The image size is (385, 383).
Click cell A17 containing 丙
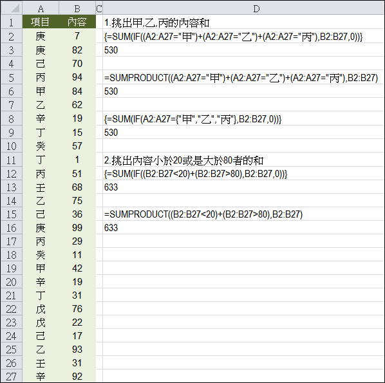point(41,241)
